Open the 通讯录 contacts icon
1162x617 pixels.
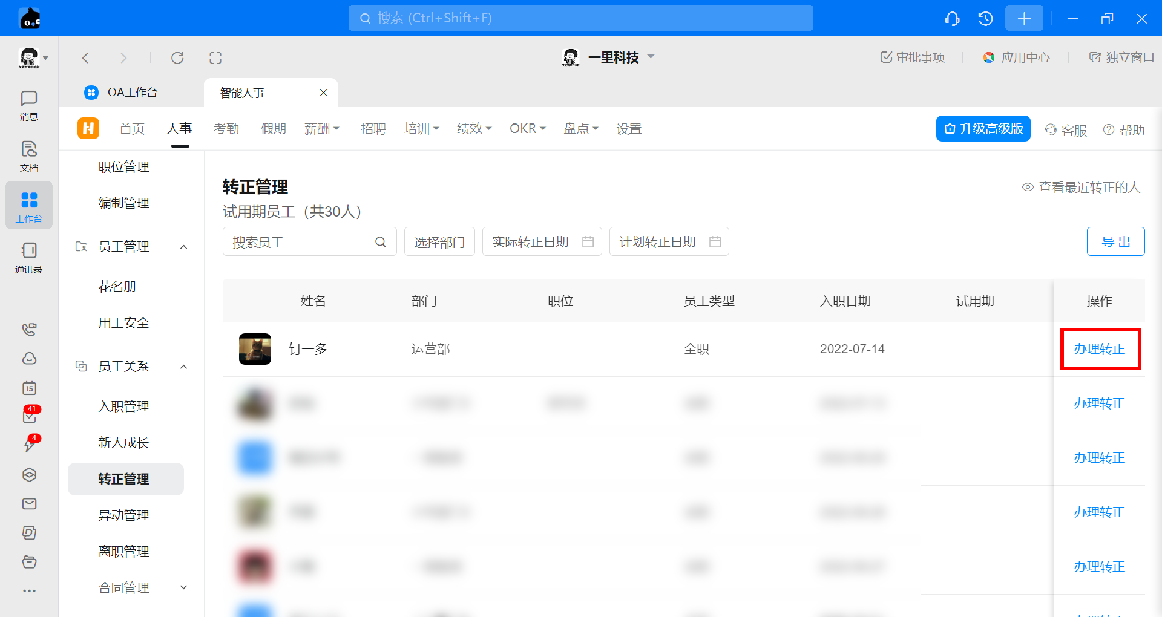pos(28,258)
